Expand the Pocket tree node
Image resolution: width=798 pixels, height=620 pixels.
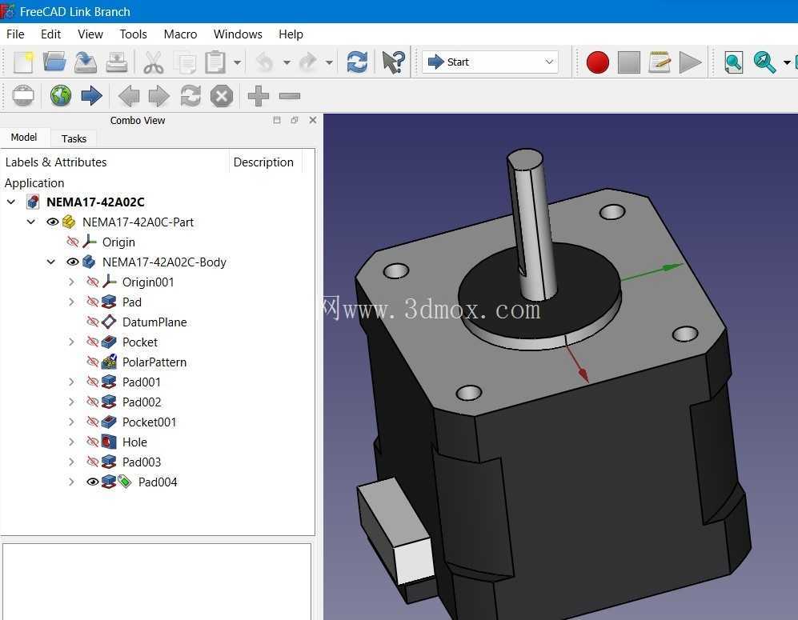[x=71, y=342]
